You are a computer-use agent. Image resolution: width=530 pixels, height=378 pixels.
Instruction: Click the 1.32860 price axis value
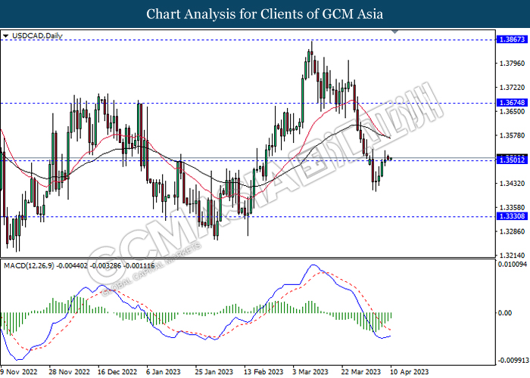point(512,231)
